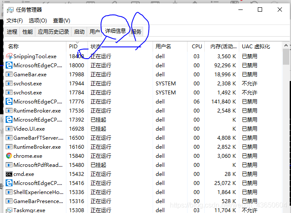This screenshot has height=213, width=291.
Task: Click the Edge icon beside PID 18000
Action: (9, 65)
